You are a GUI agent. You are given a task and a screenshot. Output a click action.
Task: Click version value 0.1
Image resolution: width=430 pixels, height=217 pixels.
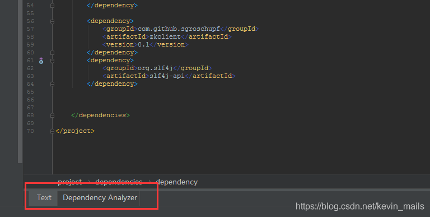(143, 44)
